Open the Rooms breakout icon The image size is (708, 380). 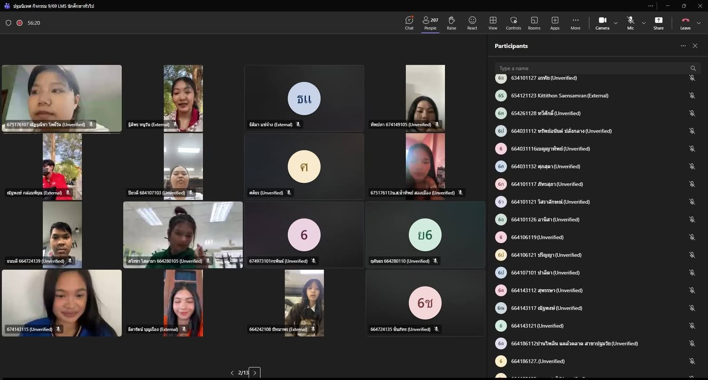click(x=534, y=23)
